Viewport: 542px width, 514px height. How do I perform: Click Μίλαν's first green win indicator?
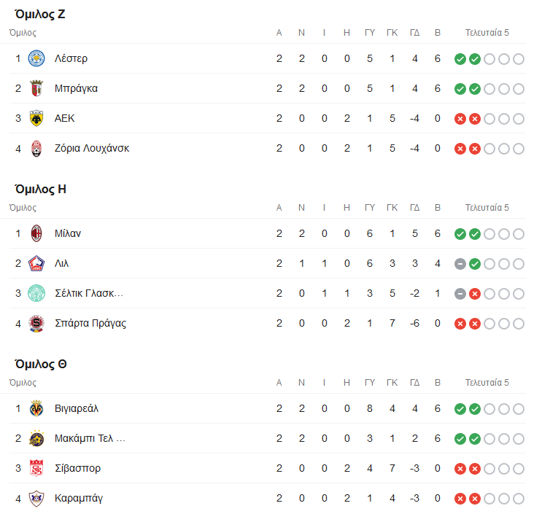tap(460, 233)
